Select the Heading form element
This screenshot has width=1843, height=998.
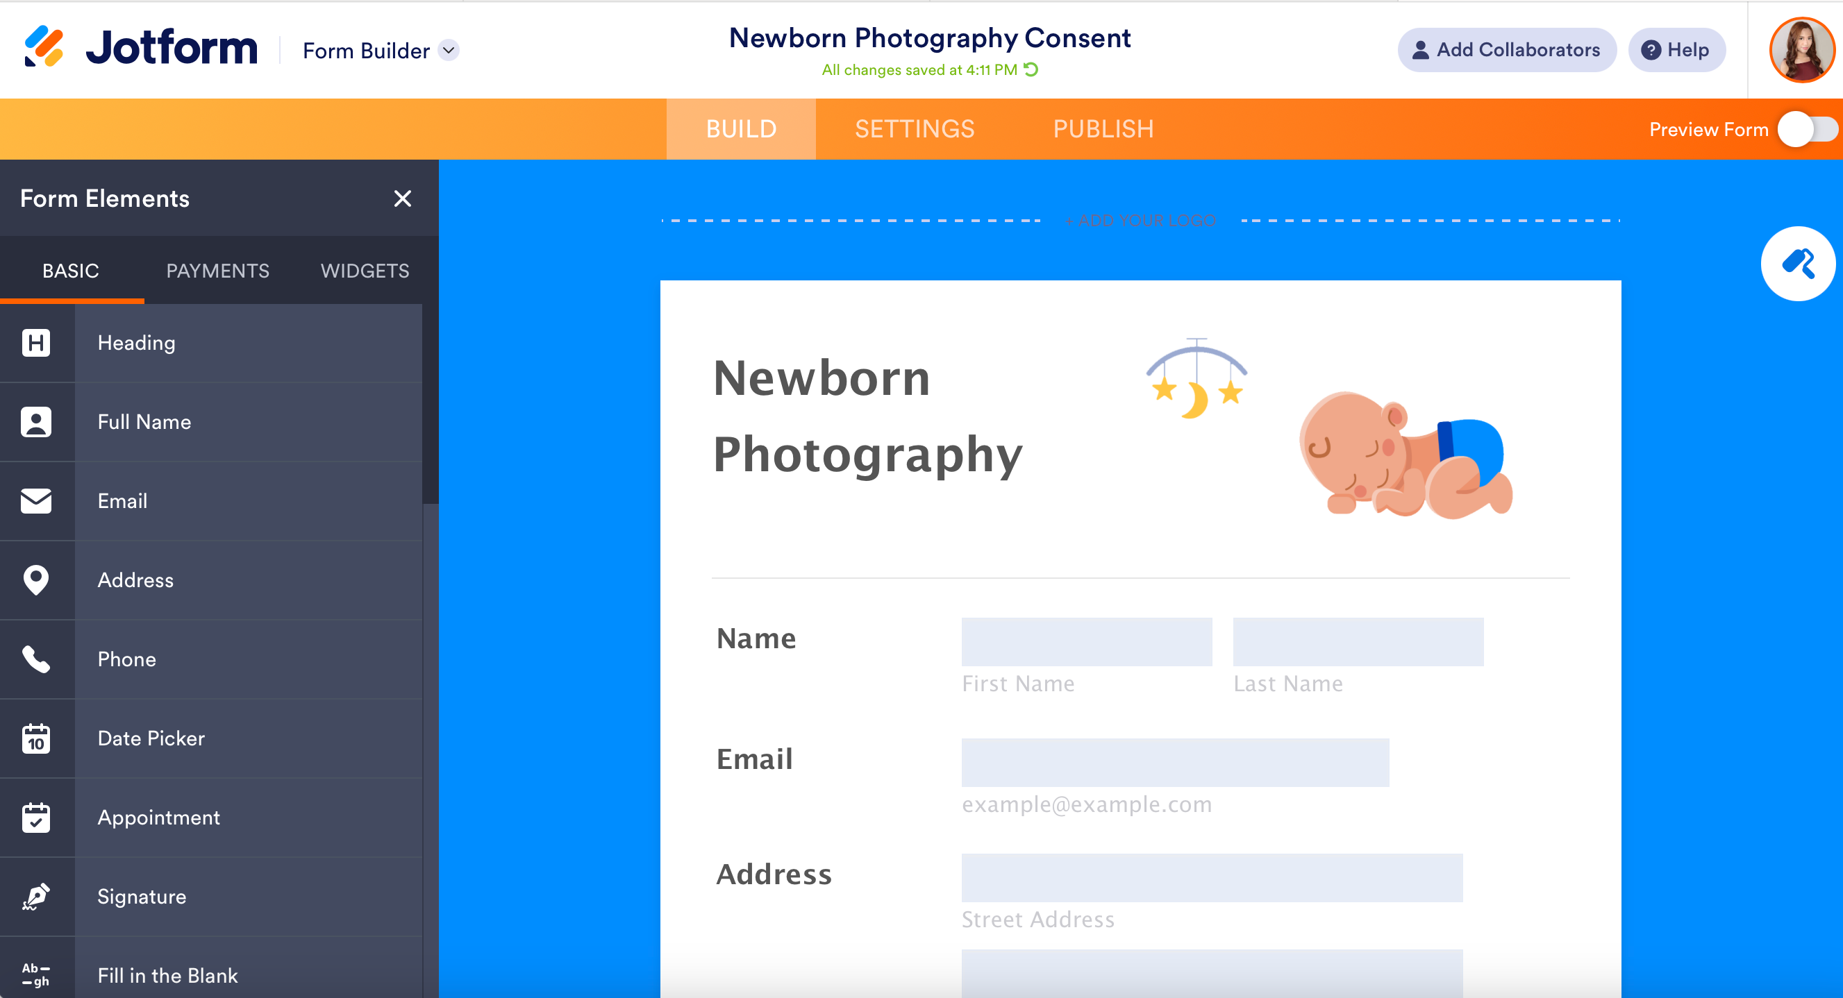click(x=136, y=342)
